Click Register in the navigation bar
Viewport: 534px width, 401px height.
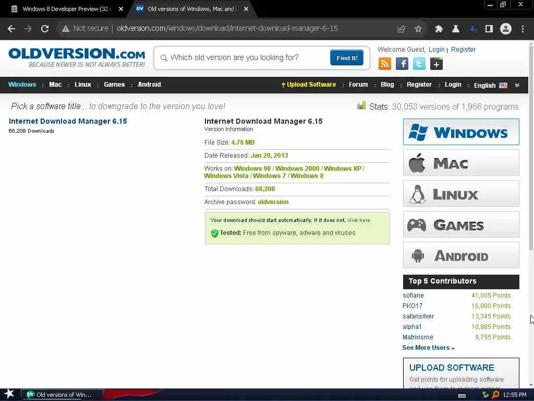pyautogui.click(x=419, y=85)
